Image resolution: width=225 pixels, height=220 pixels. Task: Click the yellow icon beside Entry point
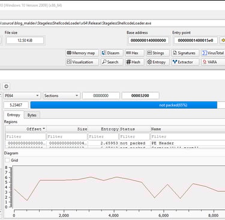click(x=223, y=40)
